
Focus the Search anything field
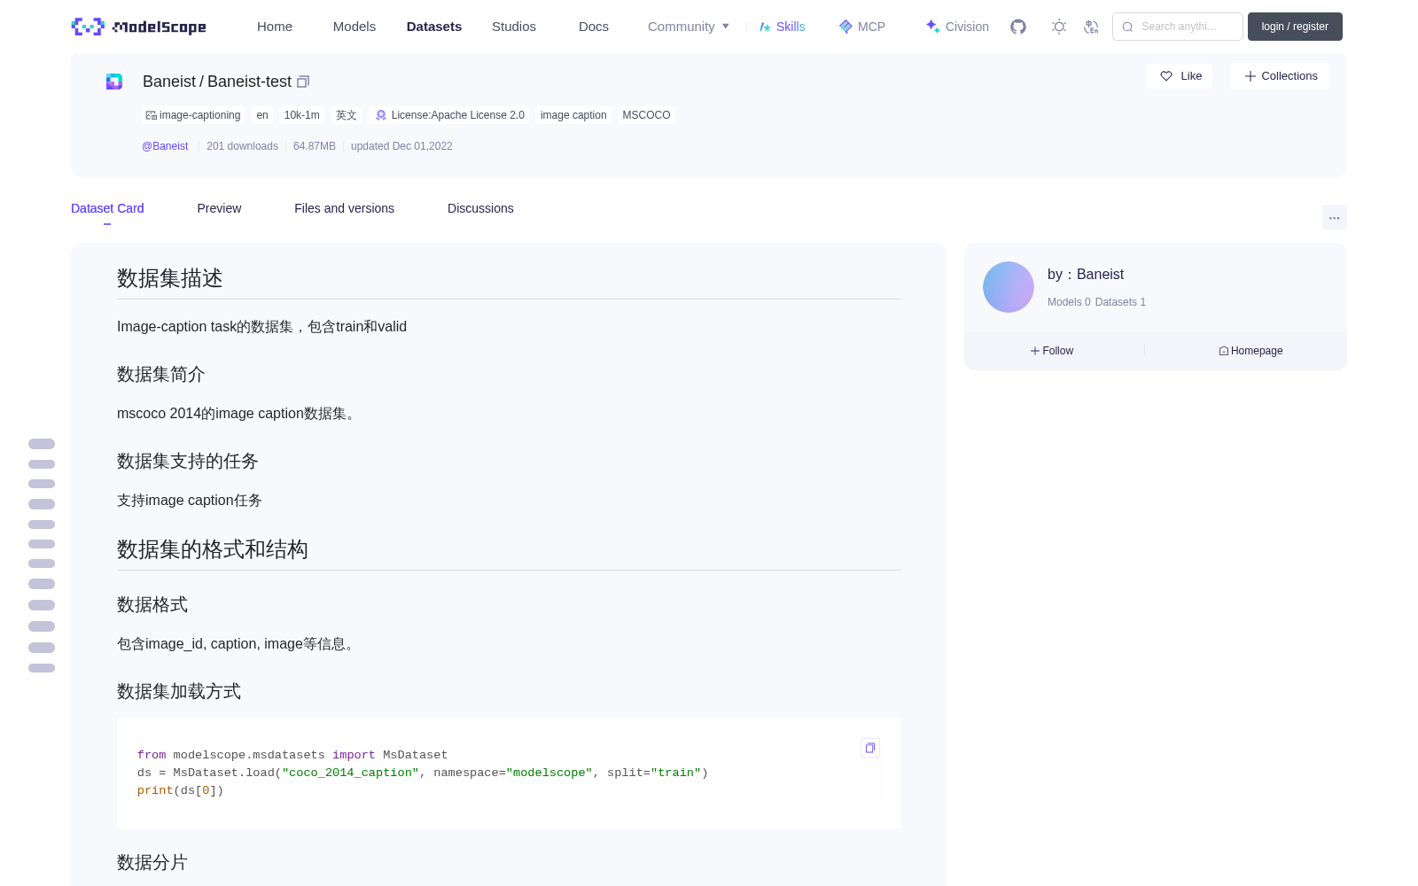coord(1178,27)
